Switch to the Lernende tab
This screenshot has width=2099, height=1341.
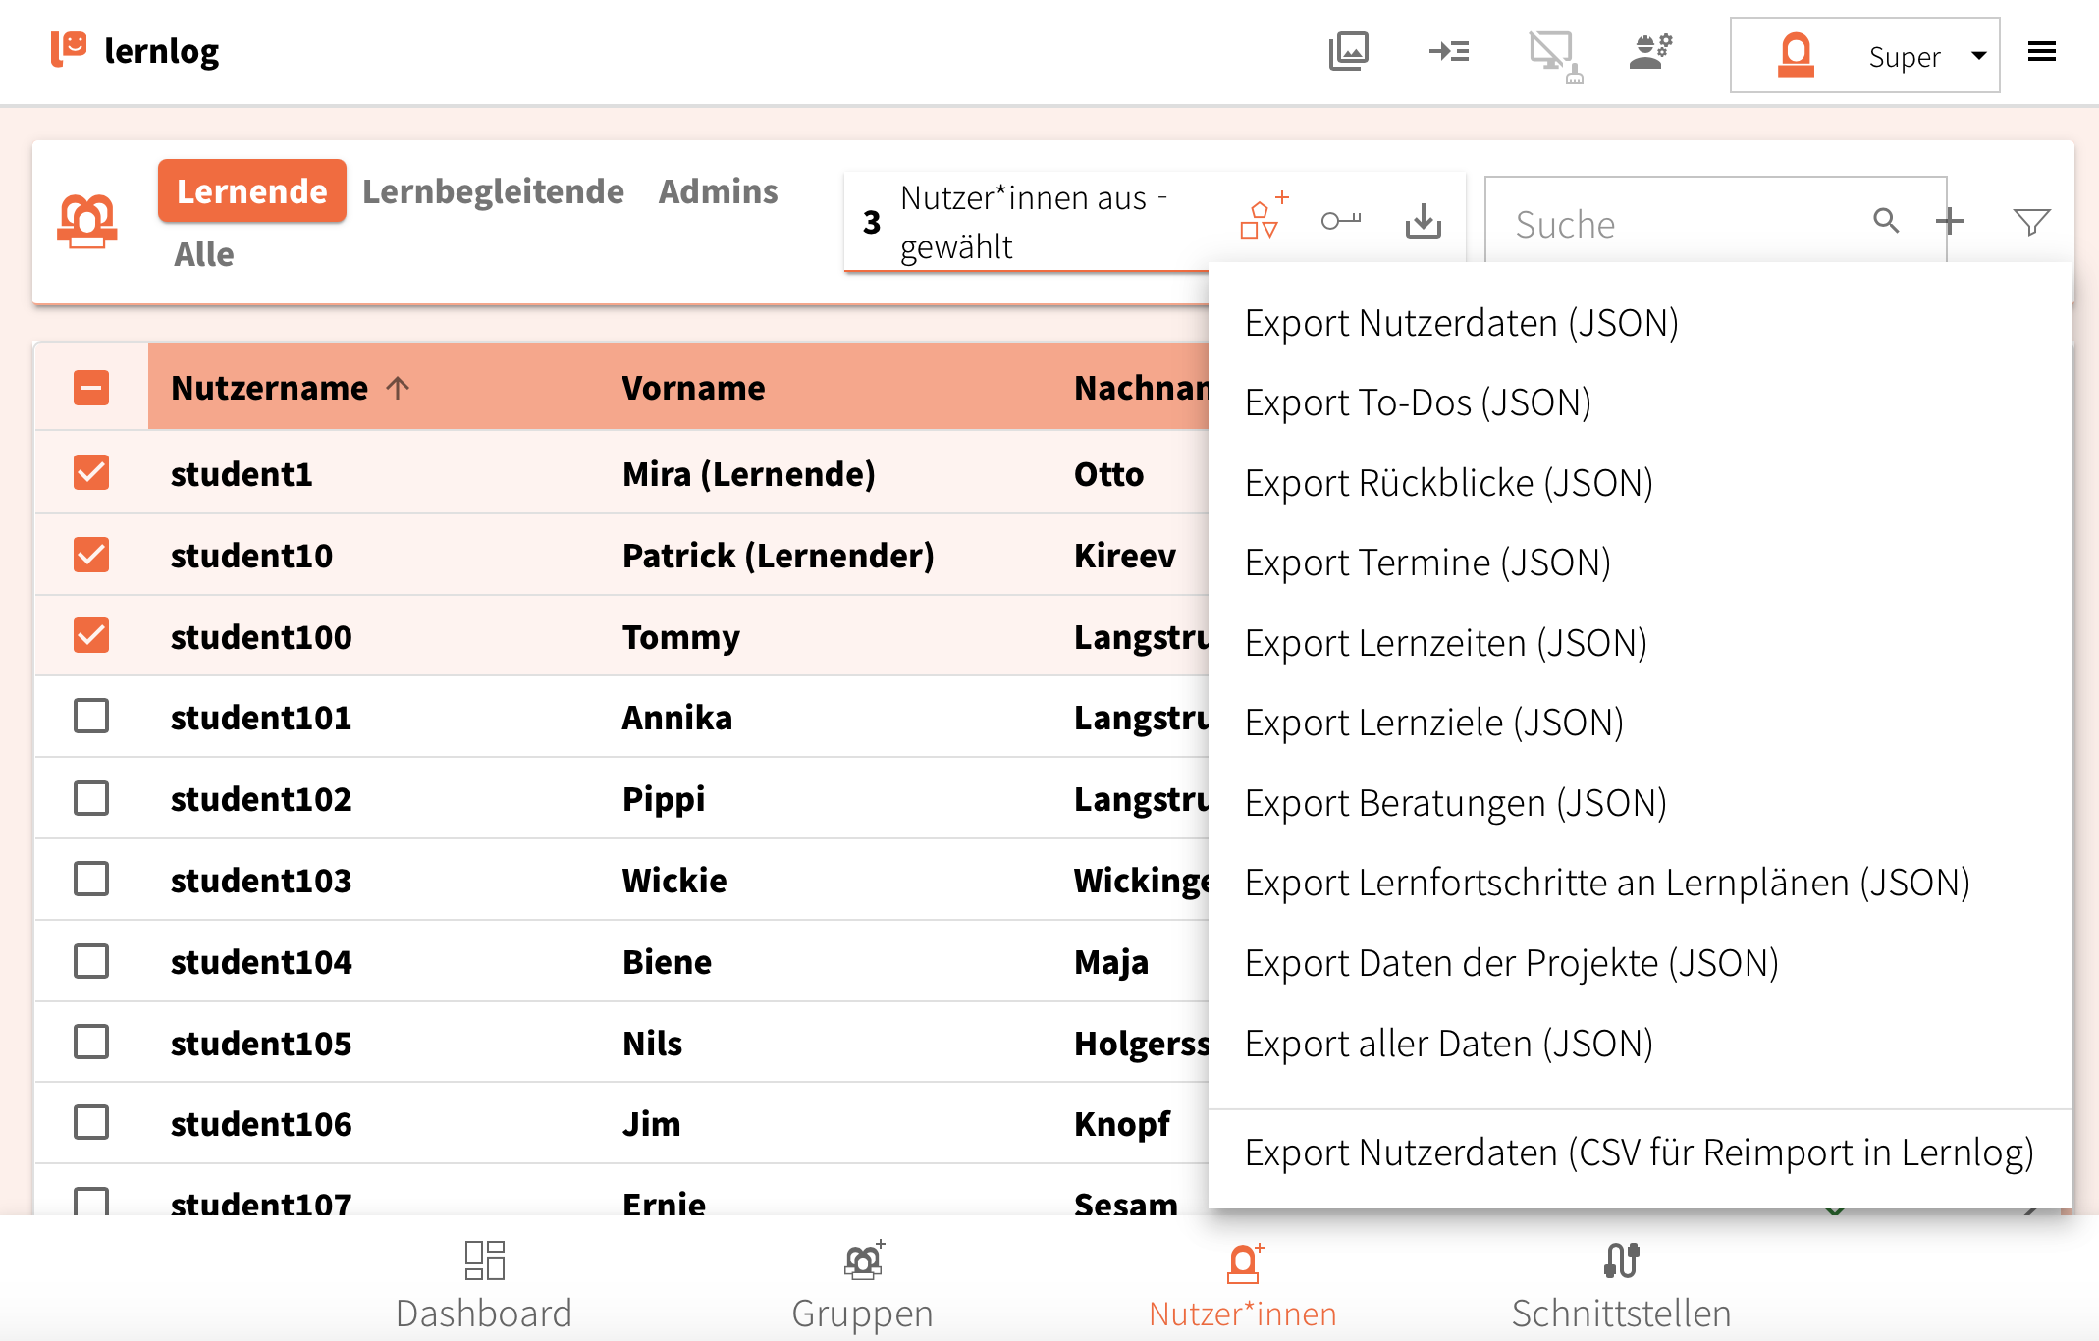coord(252,190)
